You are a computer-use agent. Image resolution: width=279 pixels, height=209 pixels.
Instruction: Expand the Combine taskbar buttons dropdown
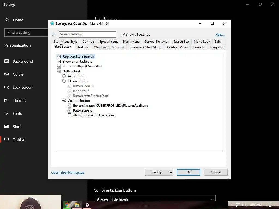tap(155, 199)
